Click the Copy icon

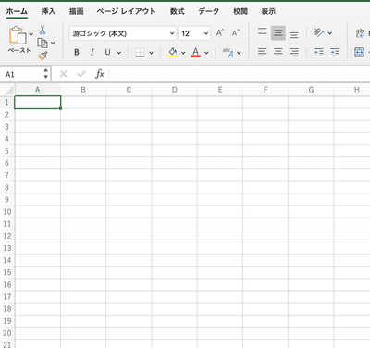(x=43, y=43)
